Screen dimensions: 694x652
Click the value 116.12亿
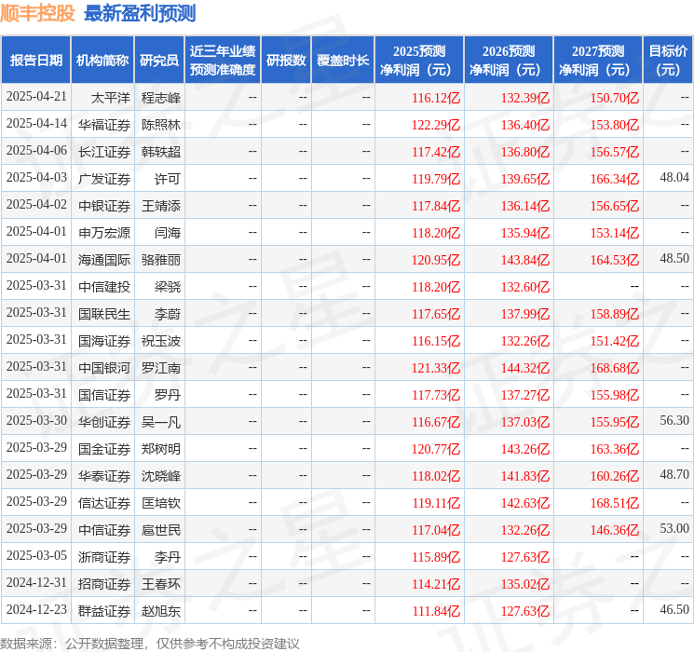(x=436, y=98)
